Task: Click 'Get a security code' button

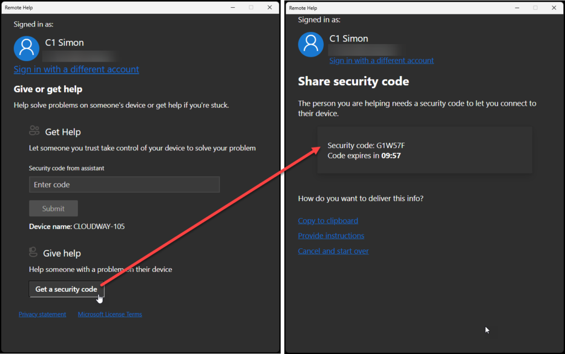Action: (66, 289)
